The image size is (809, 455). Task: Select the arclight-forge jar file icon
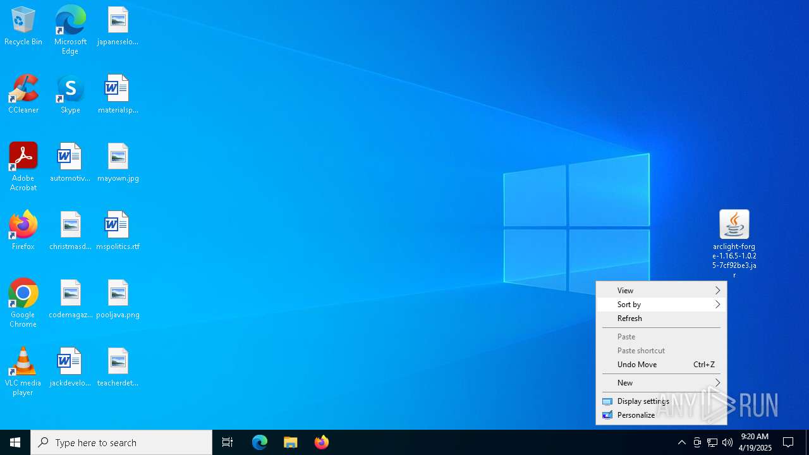pyautogui.click(x=734, y=244)
